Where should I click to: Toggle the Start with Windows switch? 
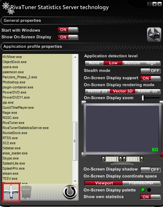click(68, 30)
